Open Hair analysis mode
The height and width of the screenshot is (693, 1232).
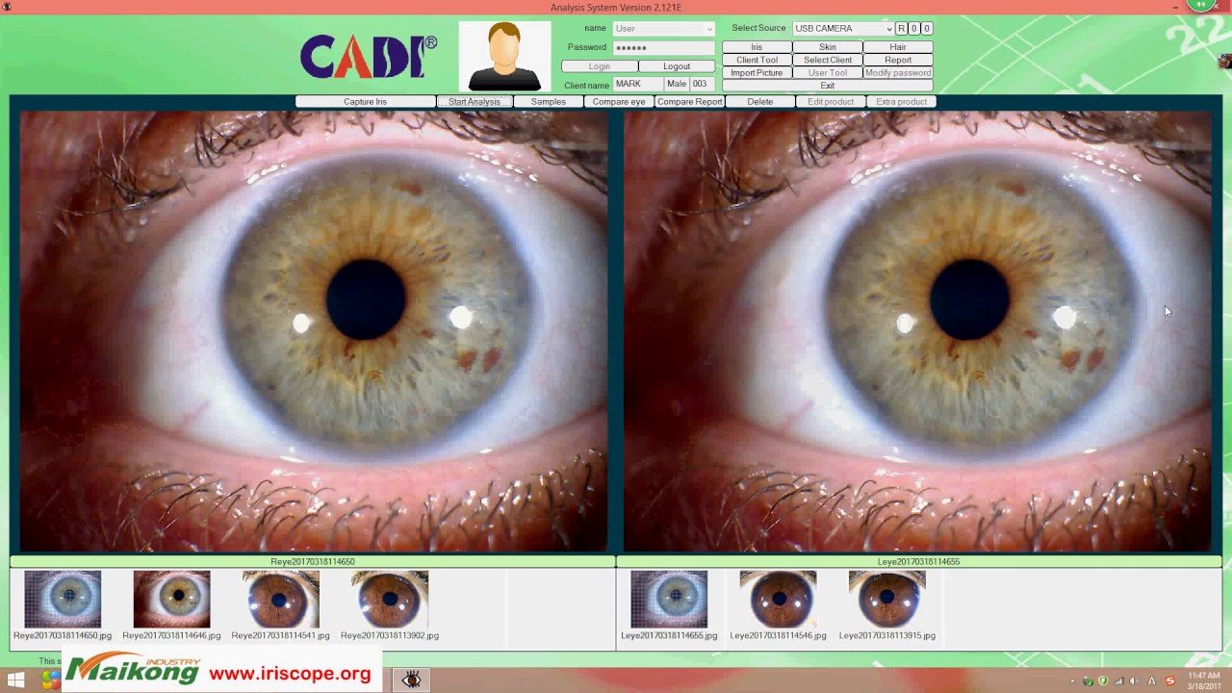coord(898,46)
